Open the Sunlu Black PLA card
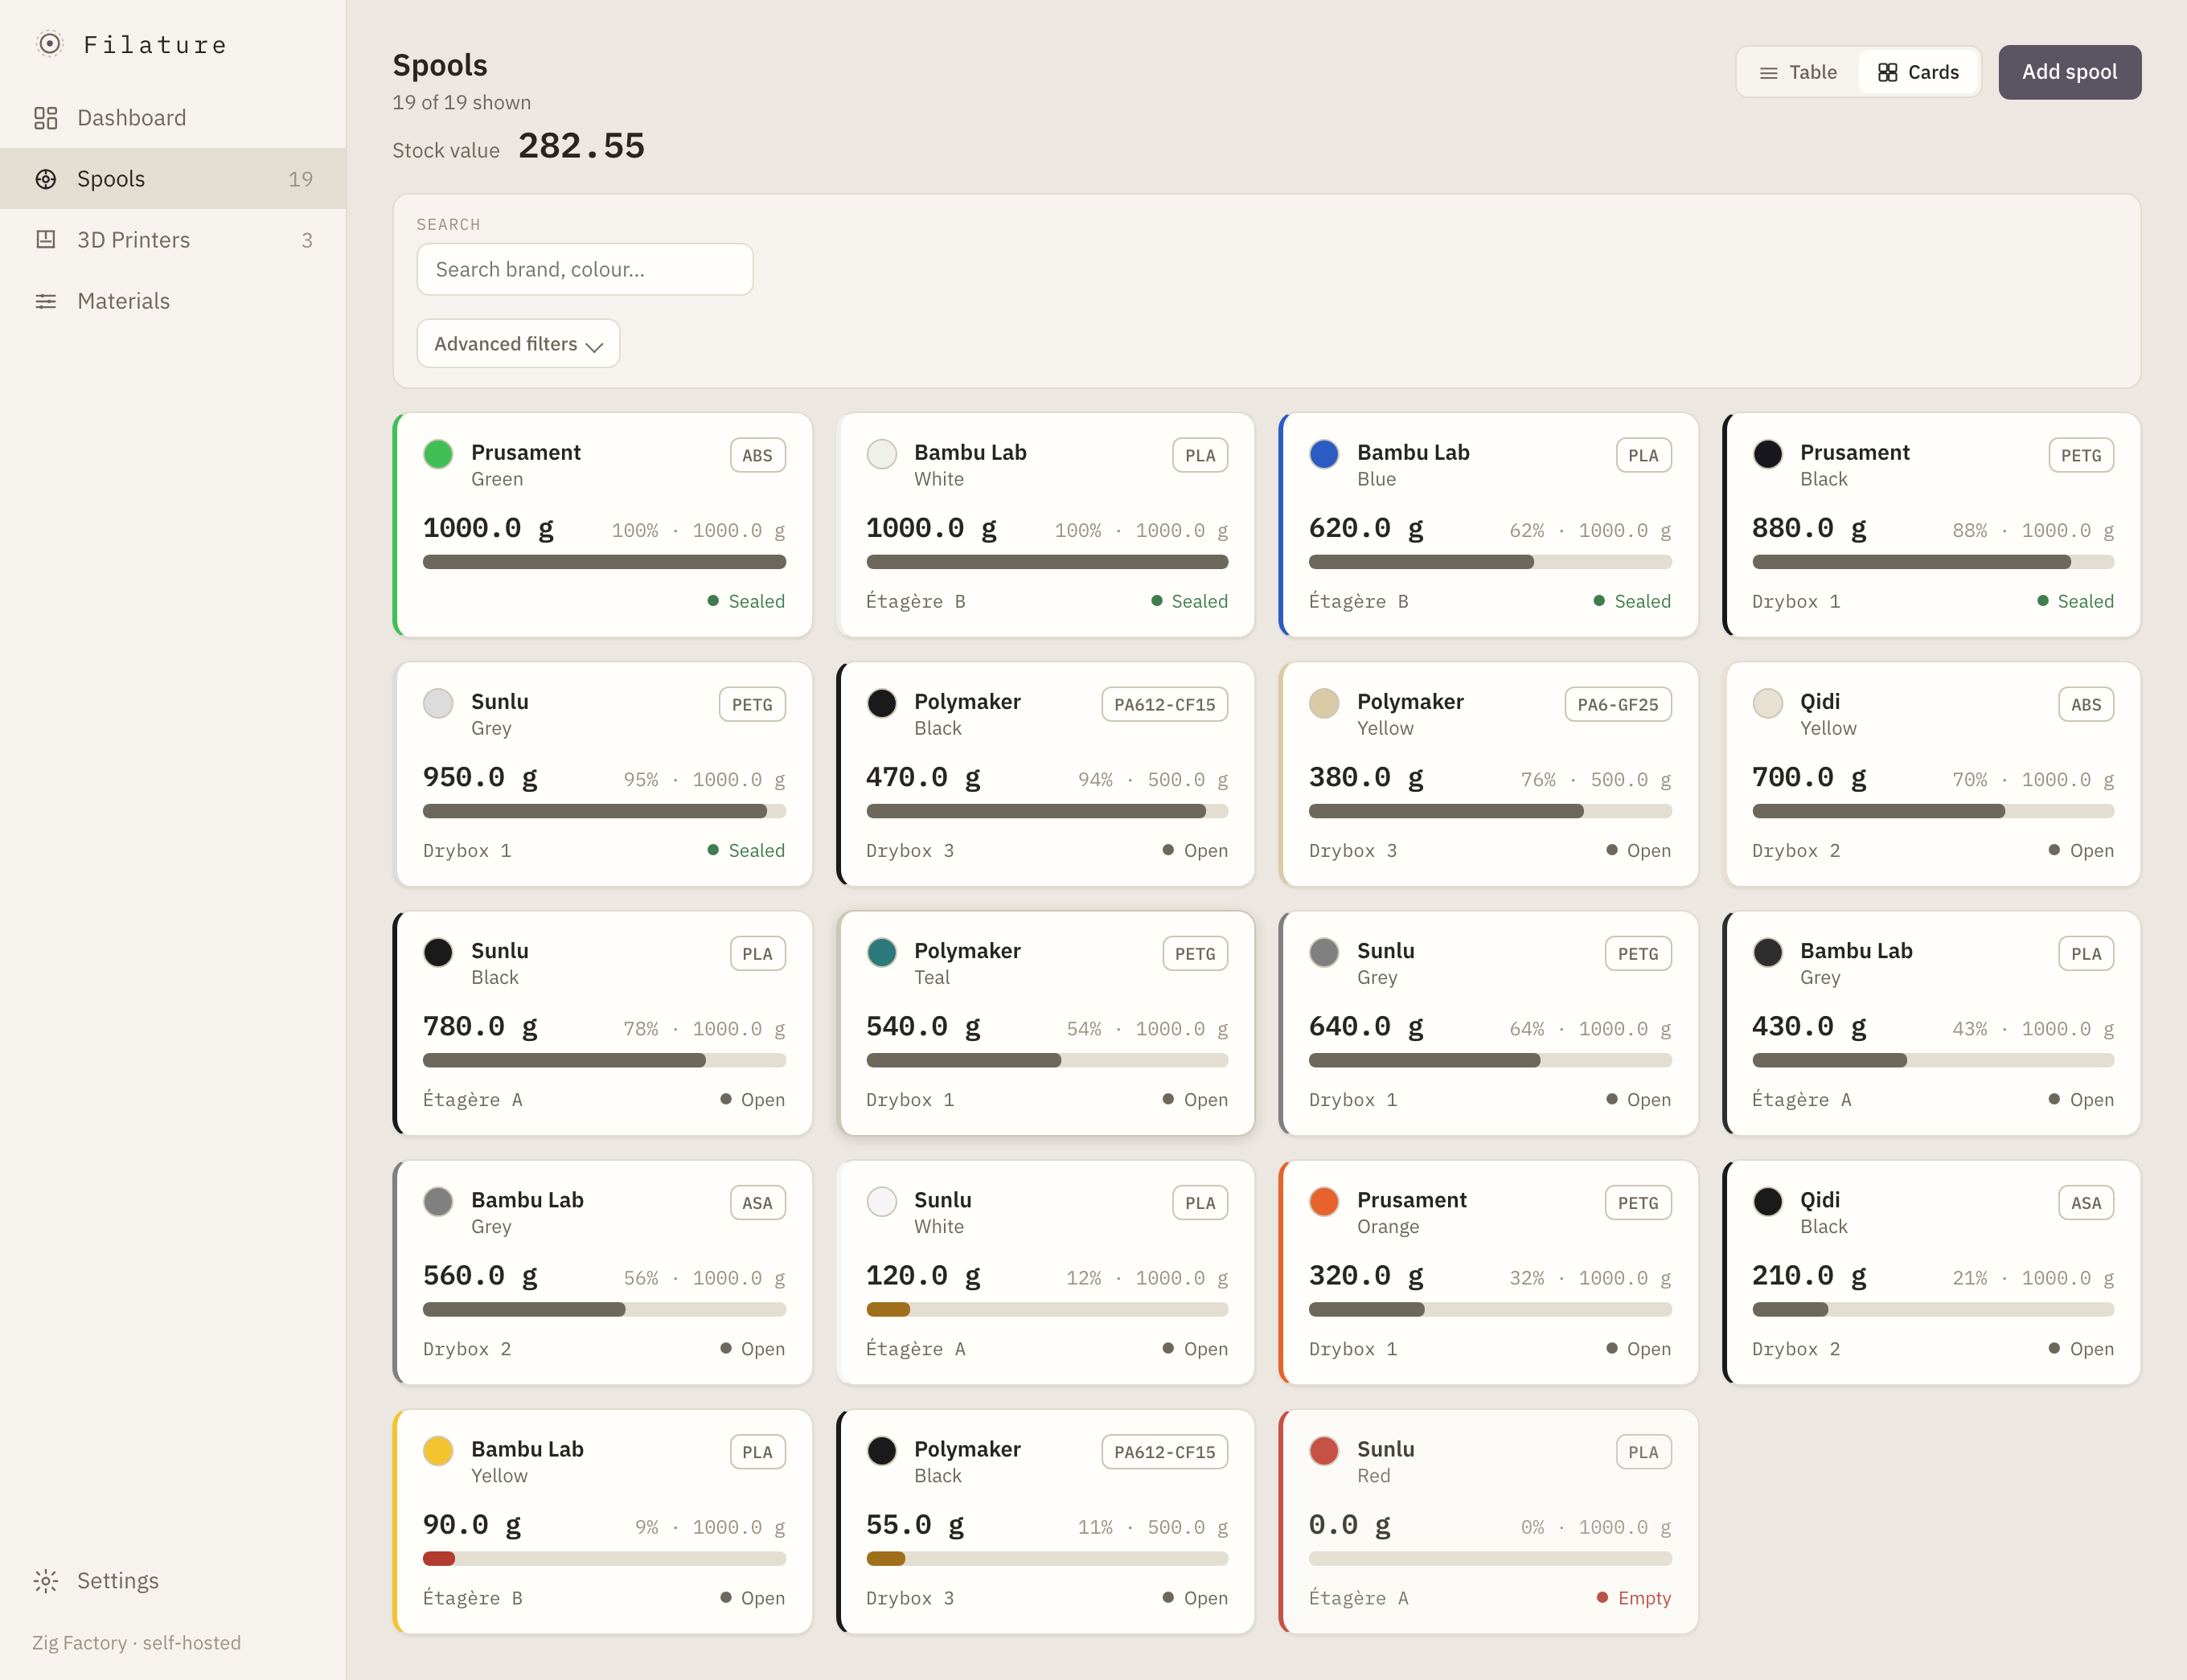The width and height of the screenshot is (2187, 1680). [603, 1023]
